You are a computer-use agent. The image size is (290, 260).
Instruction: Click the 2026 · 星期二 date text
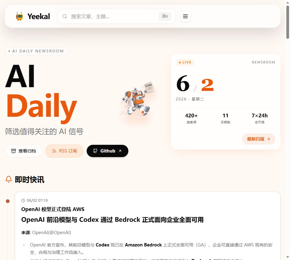pyautogui.click(x=190, y=99)
